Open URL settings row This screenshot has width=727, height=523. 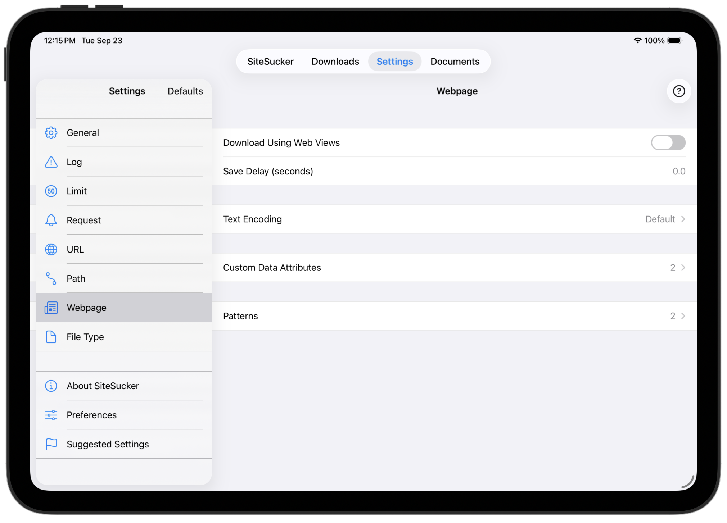[x=124, y=249]
